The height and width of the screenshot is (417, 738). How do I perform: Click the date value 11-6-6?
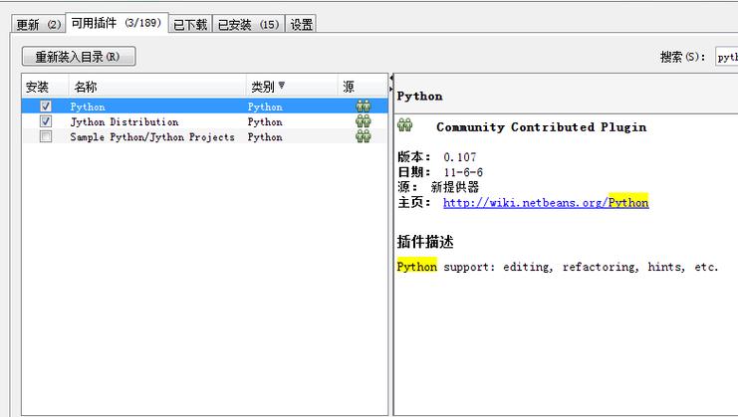(x=463, y=172)
